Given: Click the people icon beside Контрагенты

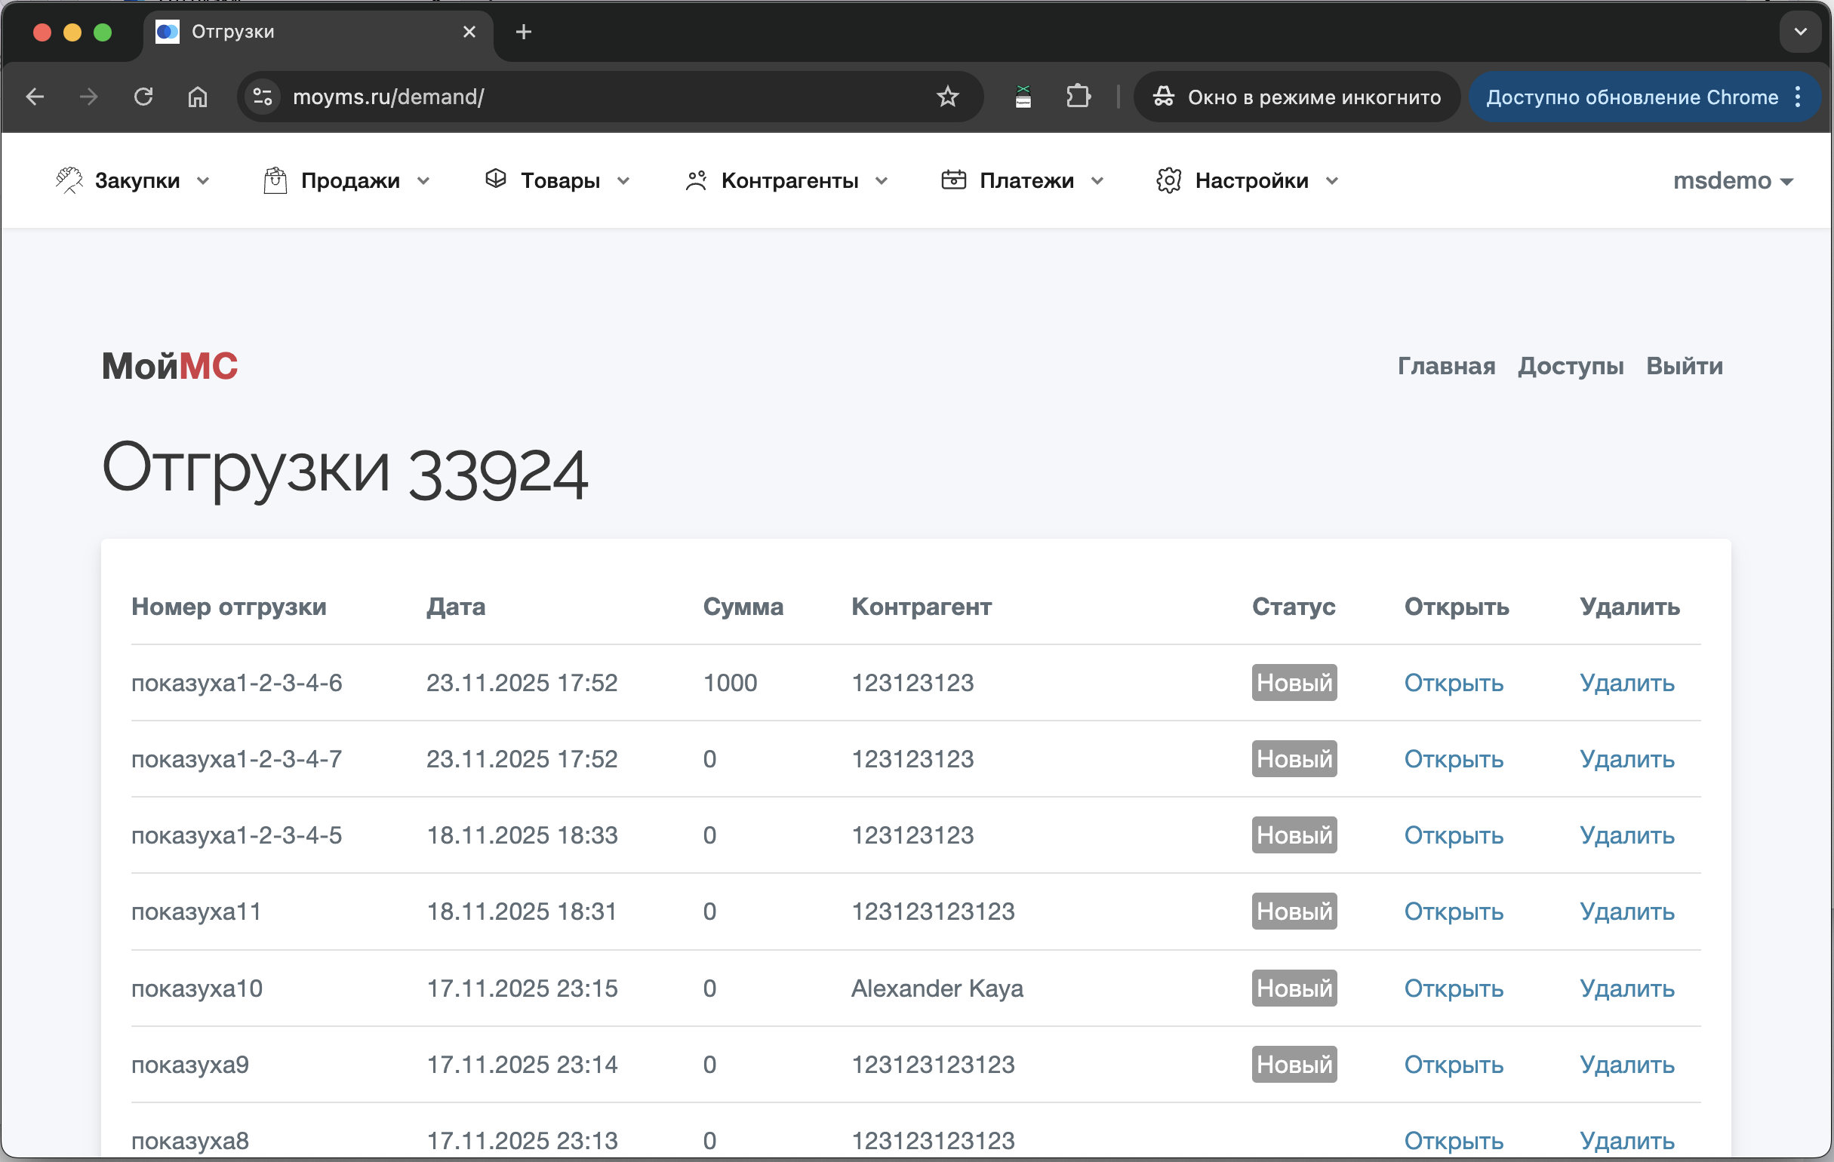Looking at the screenshot, I should (x=696, y=180).
